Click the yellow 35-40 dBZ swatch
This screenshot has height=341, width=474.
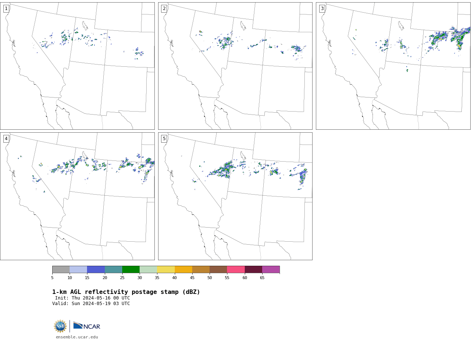[166, 269]
